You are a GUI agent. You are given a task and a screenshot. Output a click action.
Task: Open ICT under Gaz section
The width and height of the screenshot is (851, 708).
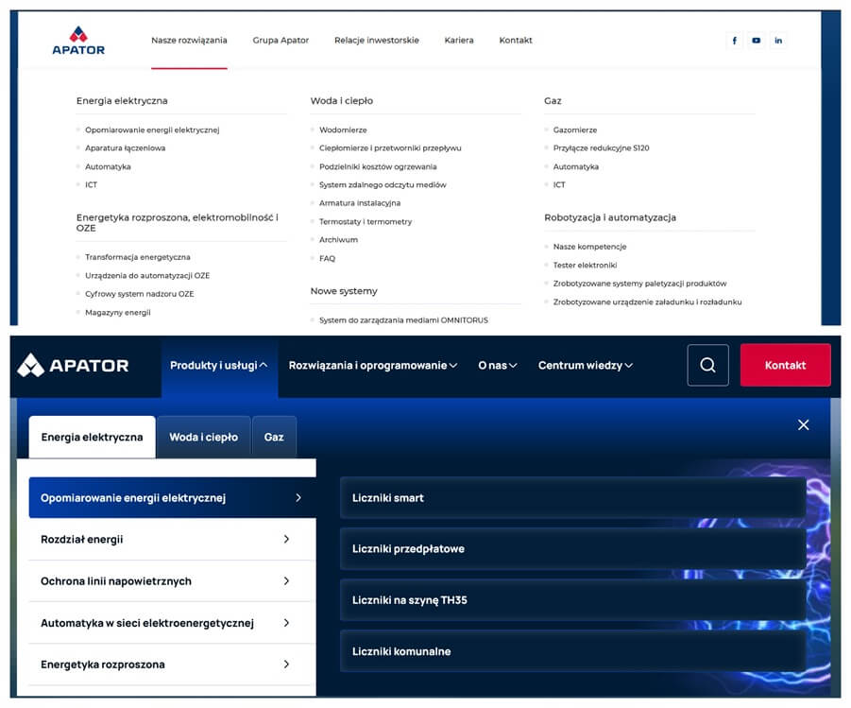point(559,184)
